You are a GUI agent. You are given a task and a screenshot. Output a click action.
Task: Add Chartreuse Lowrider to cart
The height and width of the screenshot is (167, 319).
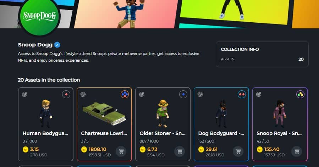click(121, 151)
